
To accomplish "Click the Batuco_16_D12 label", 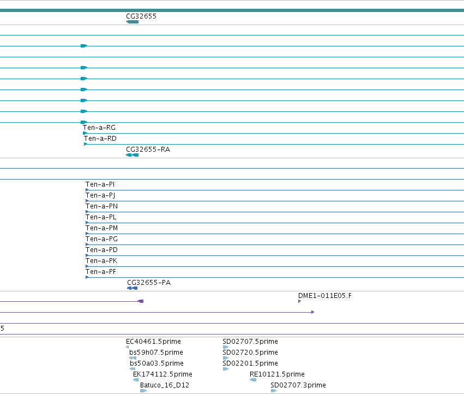I will click(165, 385).
